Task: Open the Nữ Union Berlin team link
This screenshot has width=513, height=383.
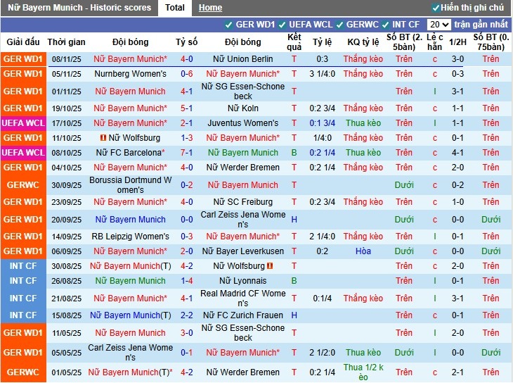Action: pyautogui.click(x=242, y=59)
